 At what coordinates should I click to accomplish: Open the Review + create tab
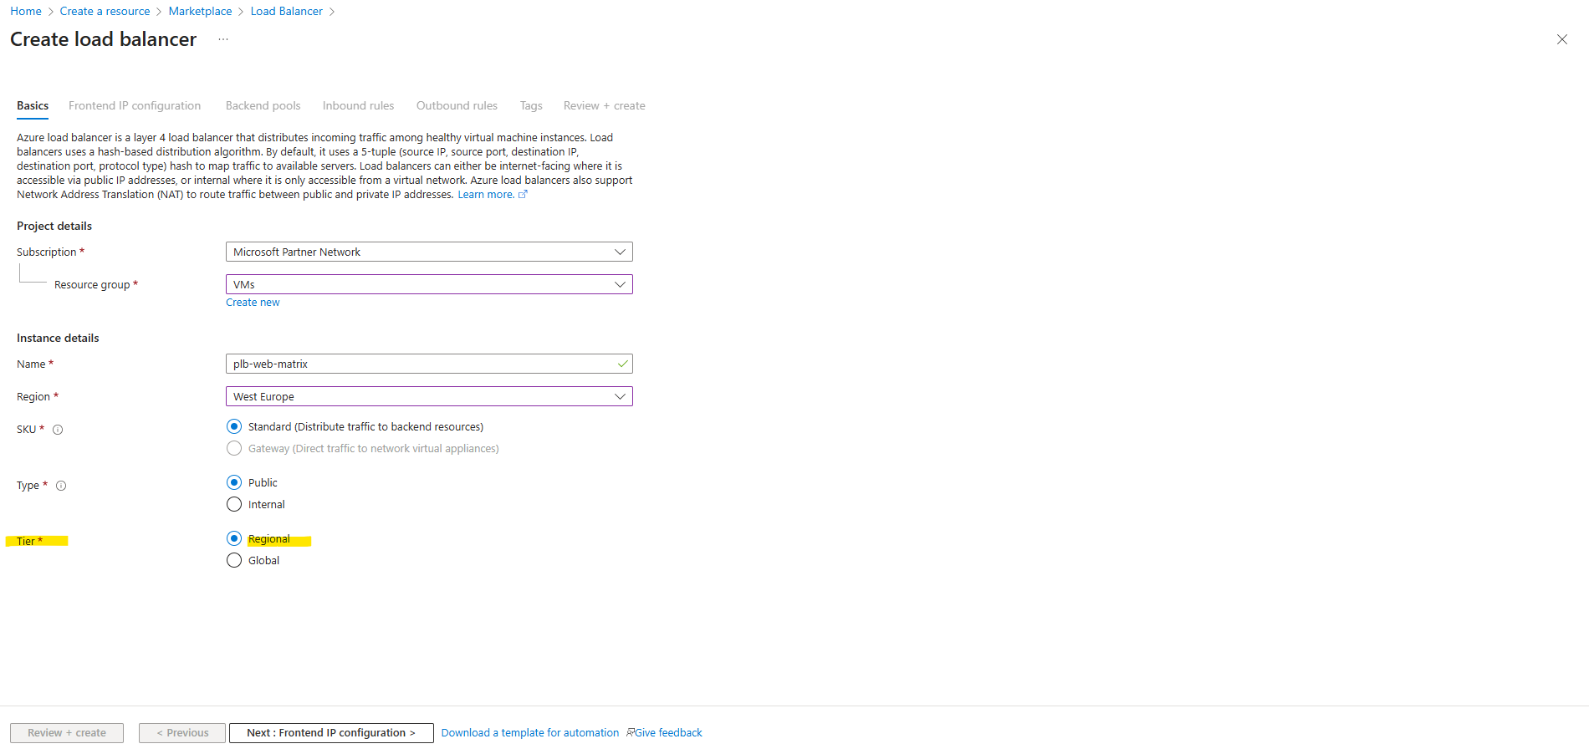coord(604,106)
